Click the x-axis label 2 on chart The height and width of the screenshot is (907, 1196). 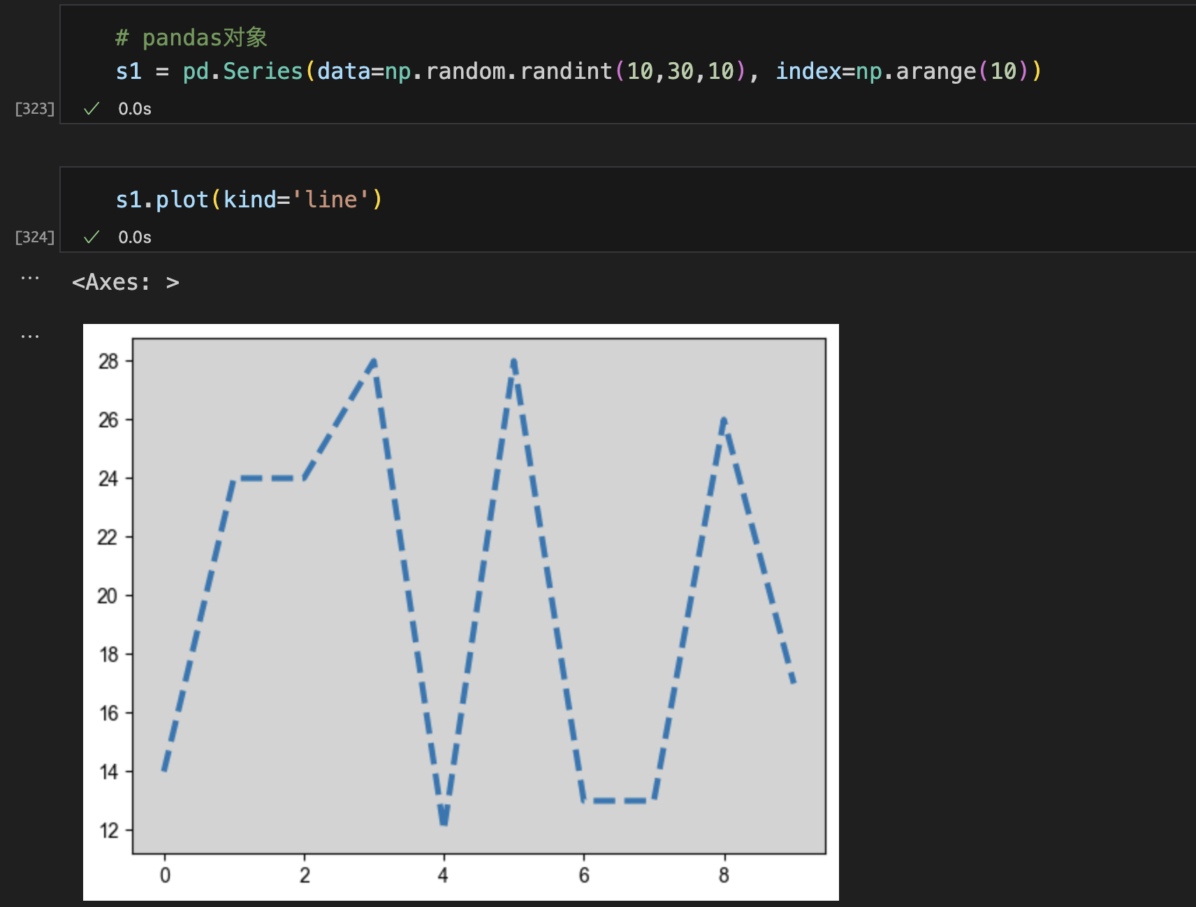(305, 876)
